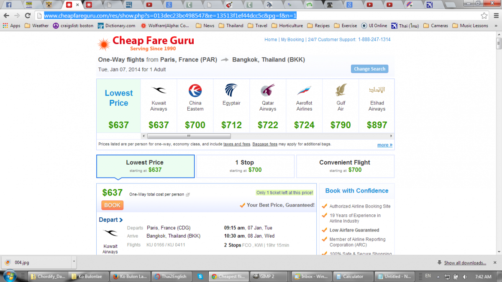
Task: Expand the Music Lessons bookmarks folder
Action: pos(470,25)
